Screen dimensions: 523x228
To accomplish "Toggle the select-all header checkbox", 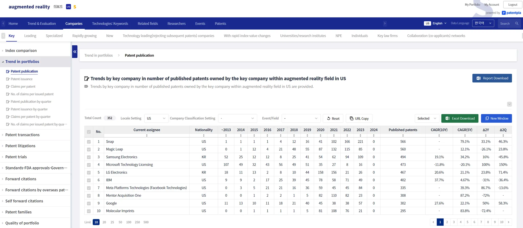I will click(89, 132).
